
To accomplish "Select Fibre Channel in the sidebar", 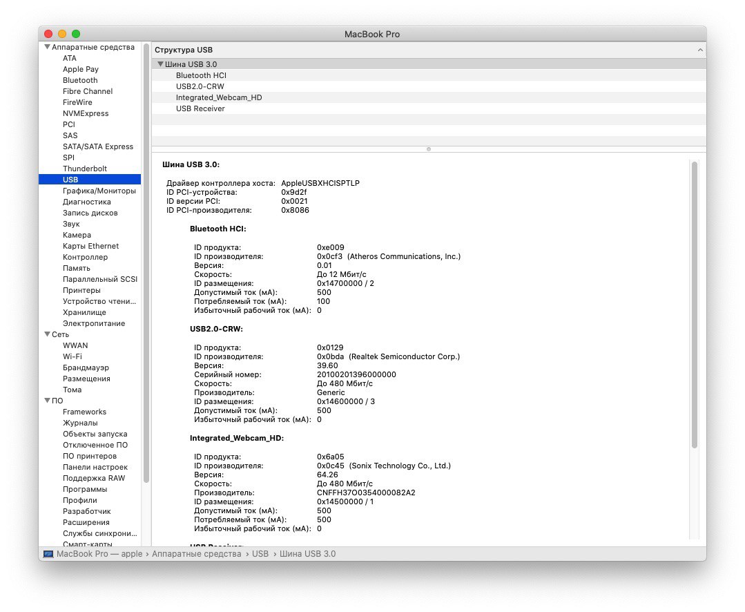I will coord(88,91).
